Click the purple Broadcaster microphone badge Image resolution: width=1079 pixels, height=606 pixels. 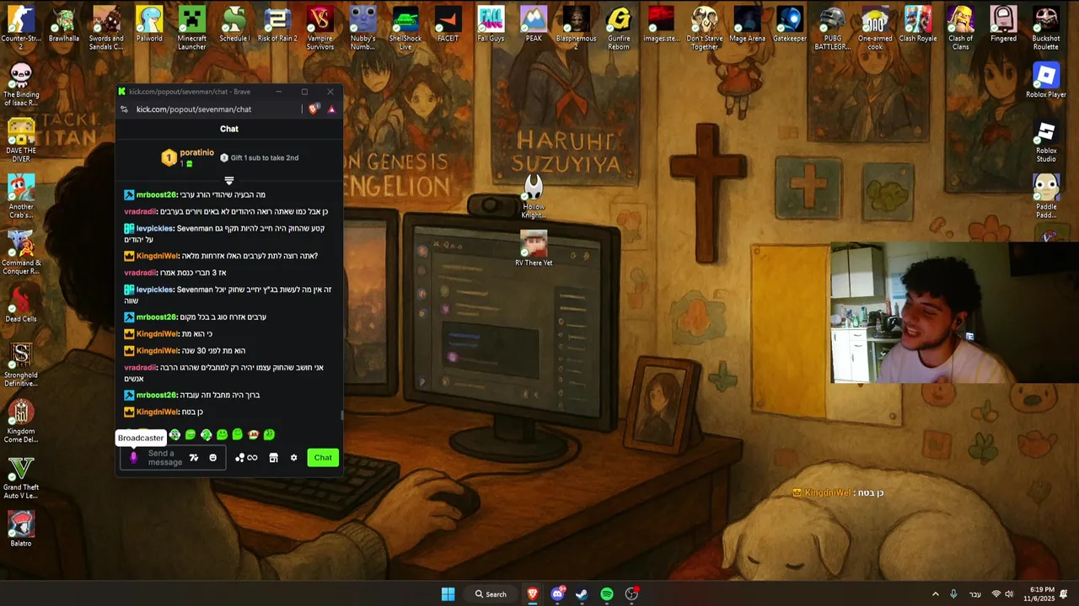tap(133, 457)
